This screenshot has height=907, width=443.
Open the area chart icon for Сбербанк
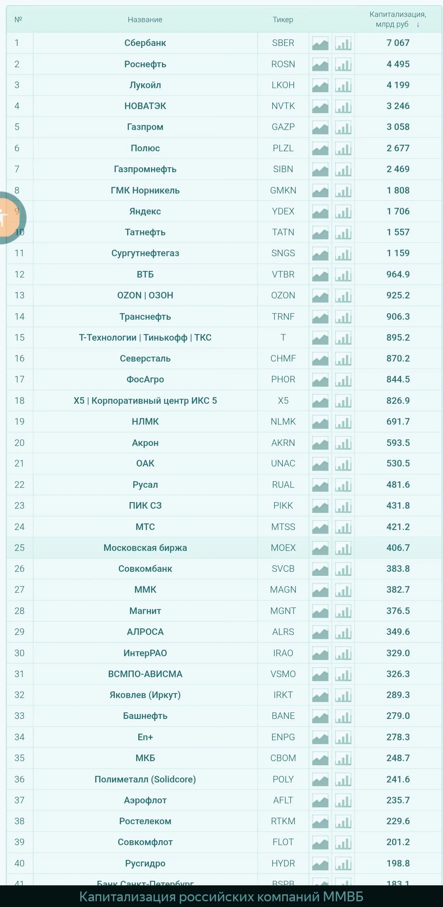(320, 43)
